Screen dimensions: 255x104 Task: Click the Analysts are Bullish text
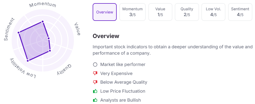[x=121, y=100]
